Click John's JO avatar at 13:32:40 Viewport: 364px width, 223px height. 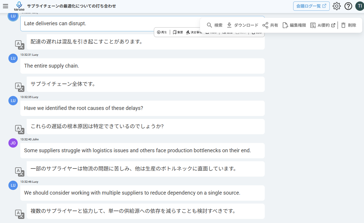tap(13, 143)
